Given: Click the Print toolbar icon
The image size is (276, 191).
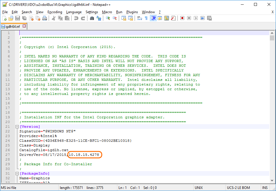Looking at the screenshot, I should coord(45,18).
